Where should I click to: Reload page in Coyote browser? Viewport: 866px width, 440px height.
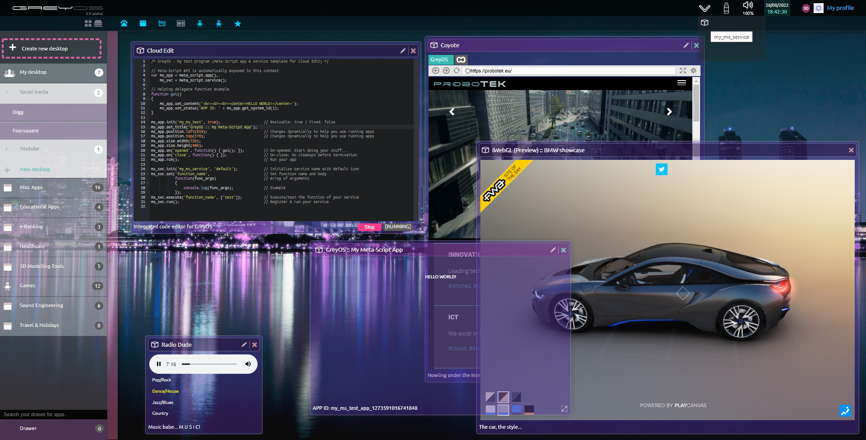456,71
